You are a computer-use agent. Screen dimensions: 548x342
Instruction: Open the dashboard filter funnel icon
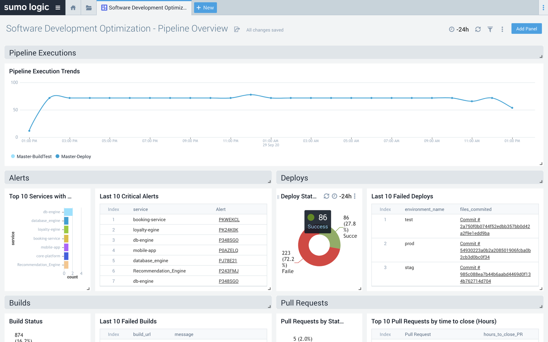(490, 29)
